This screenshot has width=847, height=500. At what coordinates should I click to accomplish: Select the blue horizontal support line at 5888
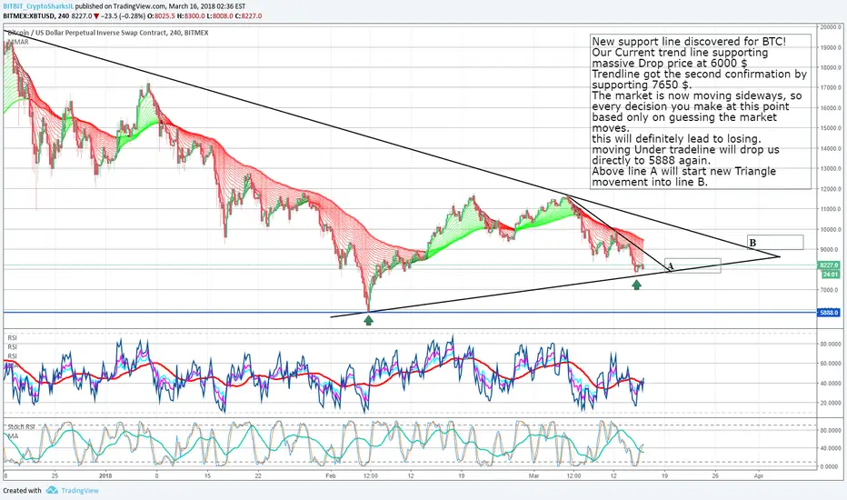pyautogui.click(x=411, y=313)
